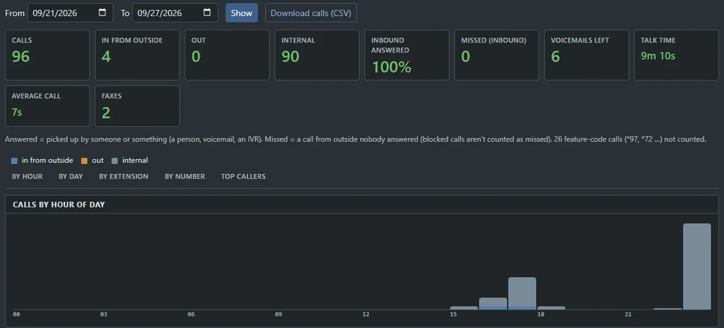Open the From date calendar picker icon
Viewport: 724px width, 328px height.
pyautogui.click(x=102, y=12)
